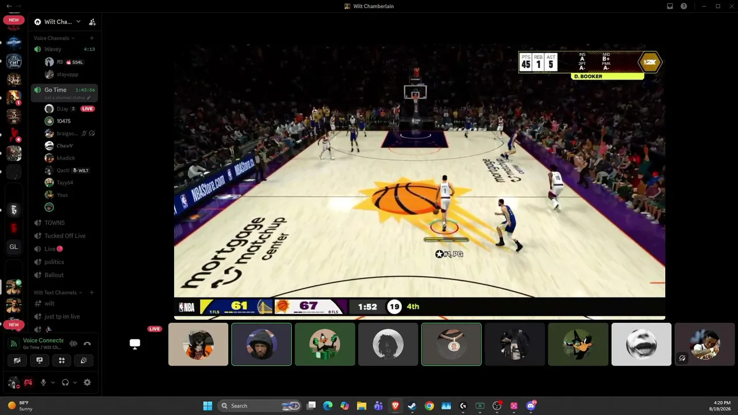Join the Tucked Off Live channel
The width and height of the screenshot is (738, 415).
point(64,236)
